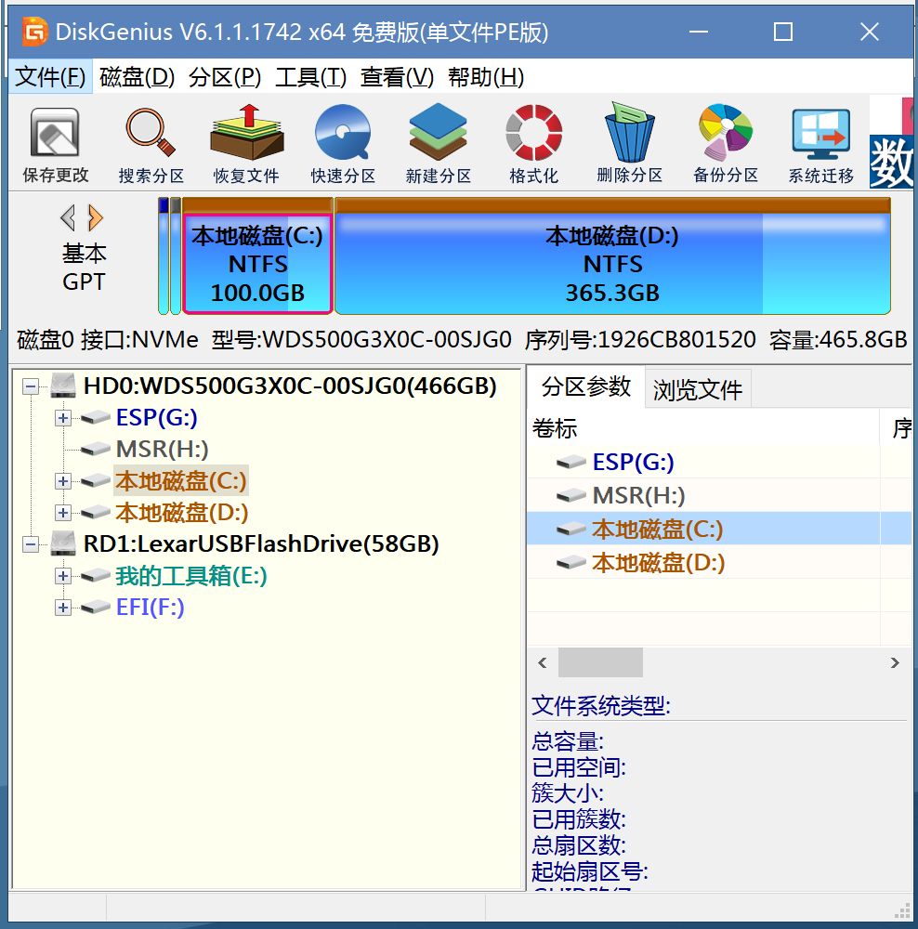Click drive icon beside MSR(H:) in right list
918x929 pixels.
[x=571, y=495]
